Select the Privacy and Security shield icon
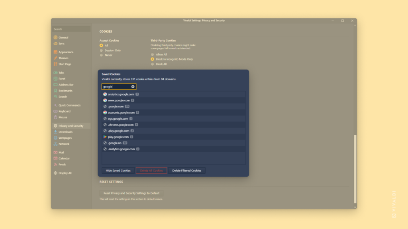408x229 pixels. coord(55,126)
